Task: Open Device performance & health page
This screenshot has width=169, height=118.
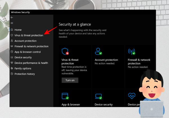Action: click(31, 63)
